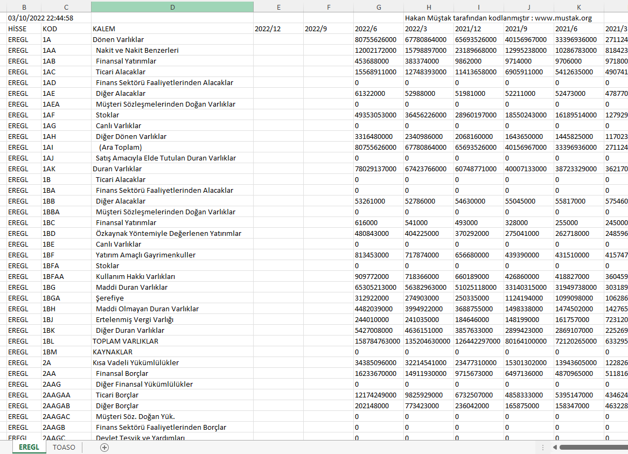
Task: Select column G header
Action: point(379,7)
